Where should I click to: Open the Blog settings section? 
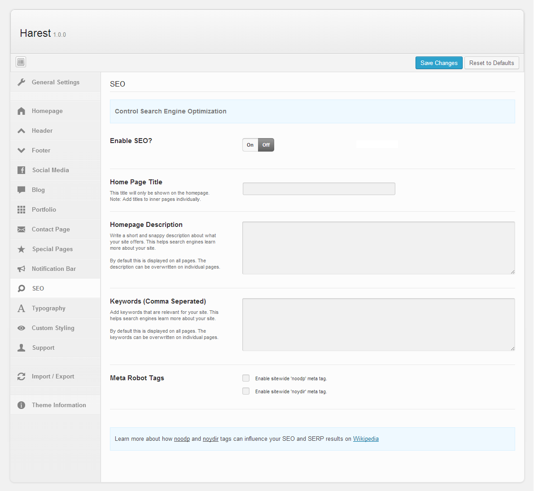pyautogui.click(x=38, y=190)
